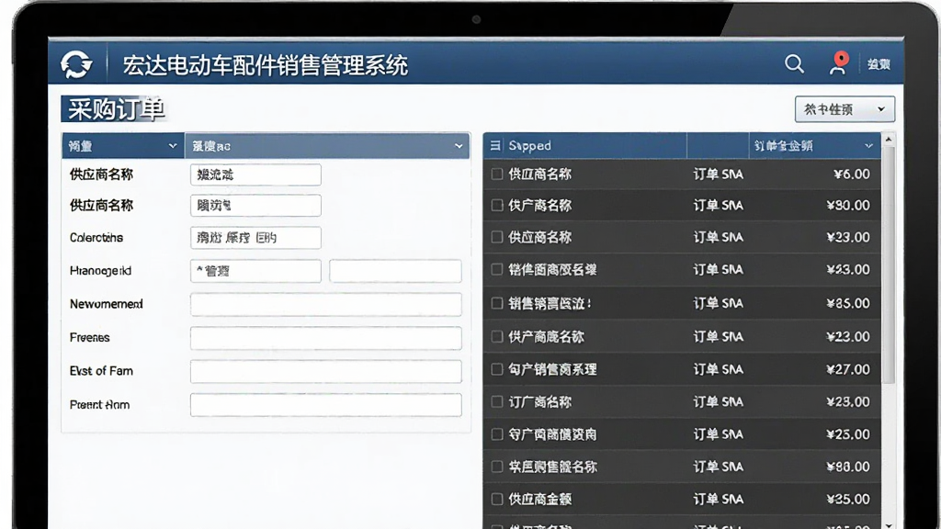Open search with the magnifier icon

[x=794, y=63]
